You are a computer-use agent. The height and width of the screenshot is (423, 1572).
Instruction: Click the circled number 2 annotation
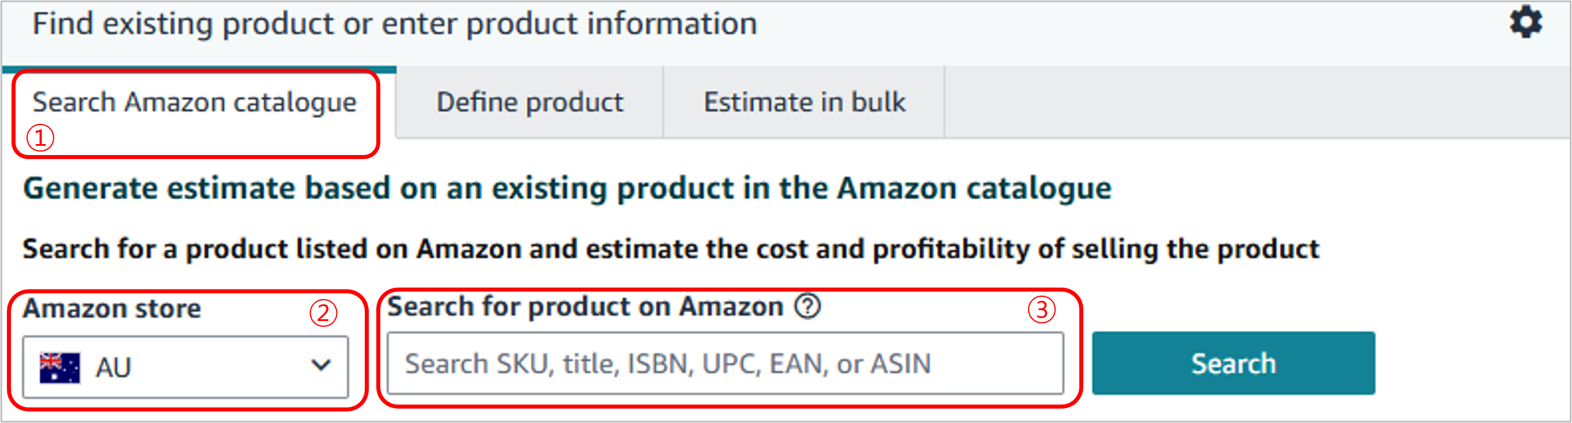[323, 312]
